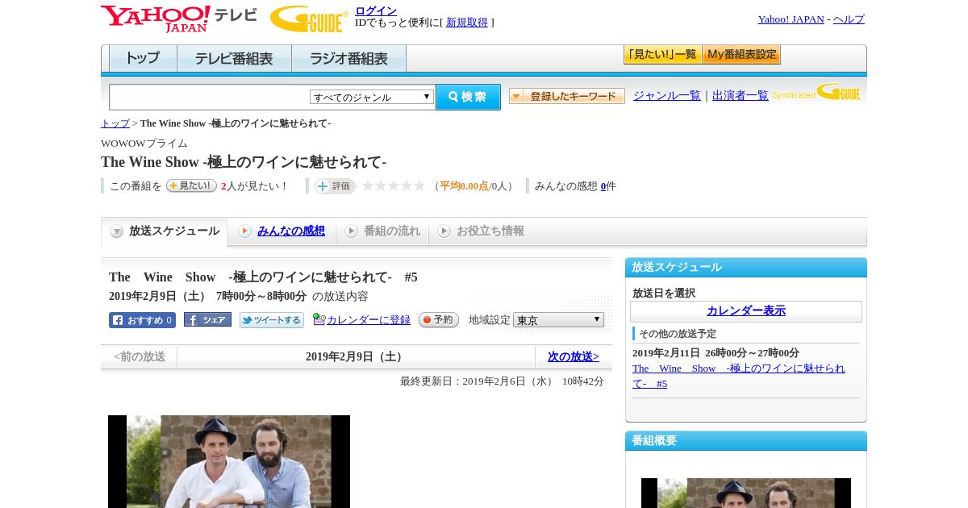Click the main program photo thumbnail

[x=229, y=461]
